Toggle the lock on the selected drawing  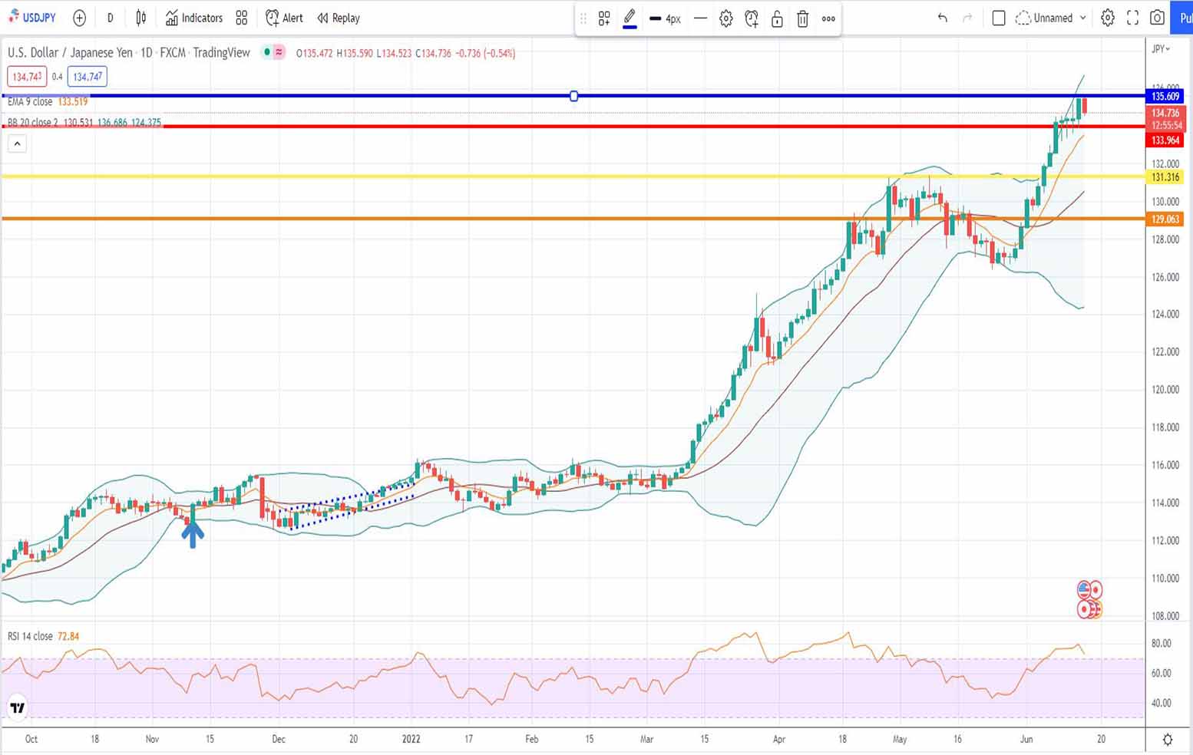coord(777,18)
